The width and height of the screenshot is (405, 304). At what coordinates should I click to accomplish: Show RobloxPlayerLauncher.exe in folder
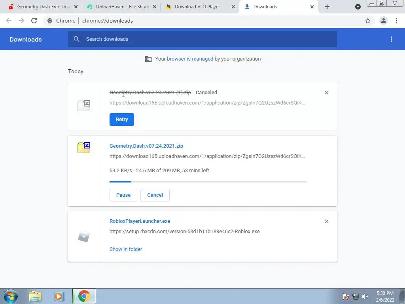(x=126, y=249)
